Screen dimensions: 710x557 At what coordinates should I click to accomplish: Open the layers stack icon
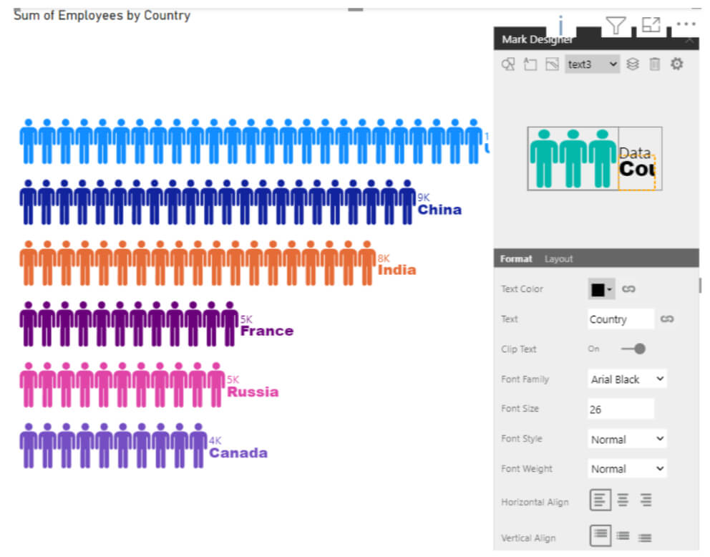[x=633, y=64]
